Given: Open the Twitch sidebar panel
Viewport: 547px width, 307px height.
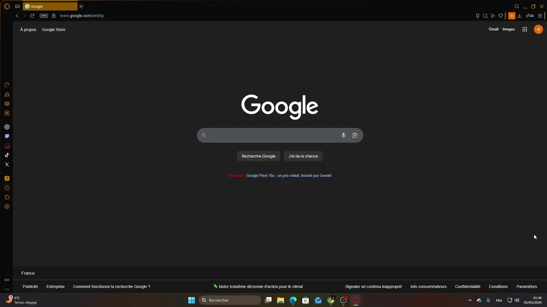Looking at the screenshot, I should [7, 136].
